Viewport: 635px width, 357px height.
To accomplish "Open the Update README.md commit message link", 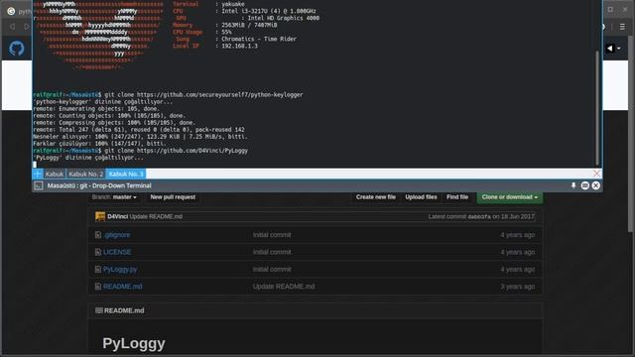I will 156,216.
